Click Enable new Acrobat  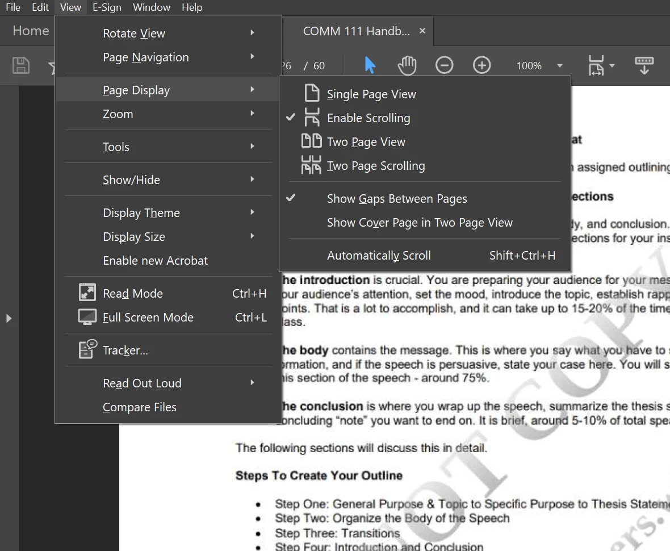coord(169,260)
